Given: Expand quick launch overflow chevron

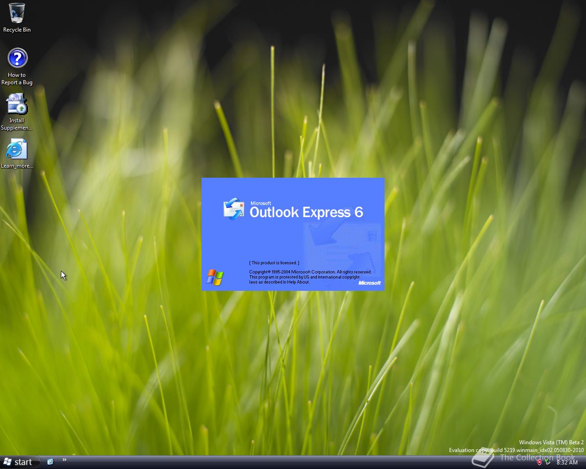Looking at the screenshot, I should pyautogui.click(x=65, y=460).
